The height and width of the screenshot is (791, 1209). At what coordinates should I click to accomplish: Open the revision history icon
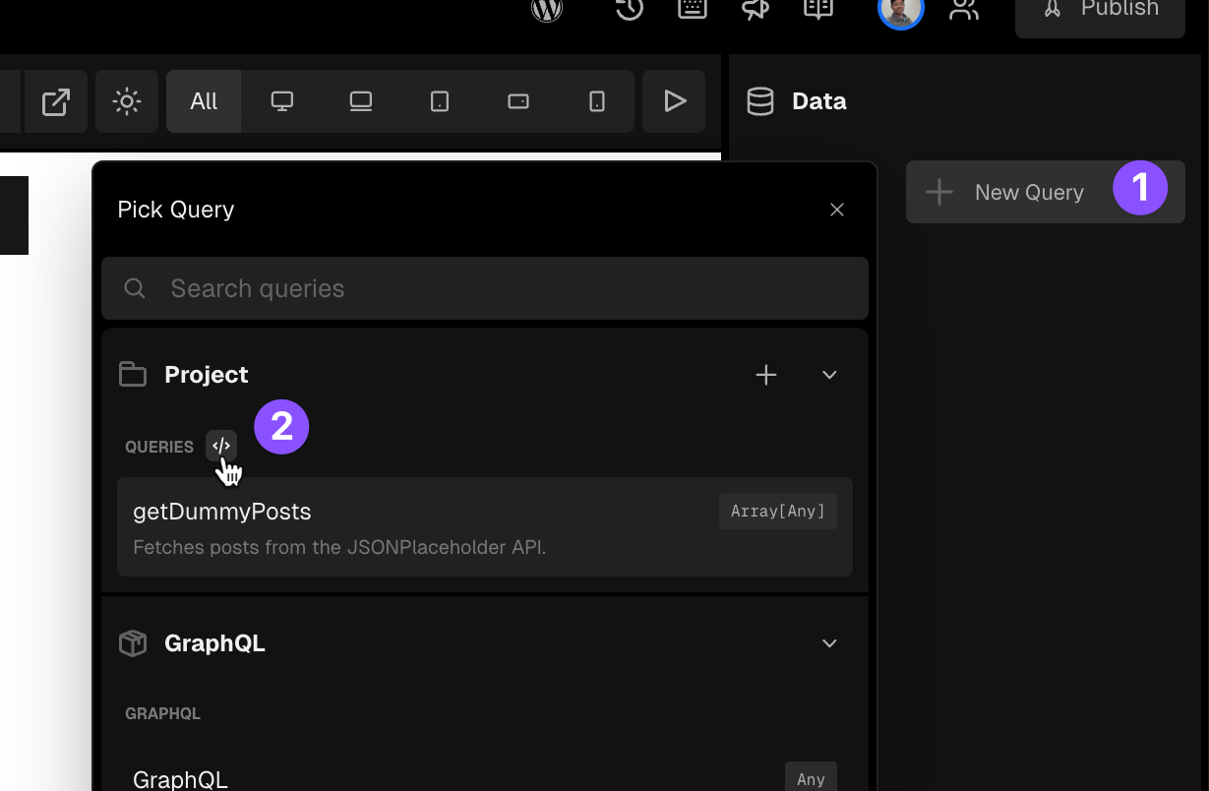tap(630, 9)
